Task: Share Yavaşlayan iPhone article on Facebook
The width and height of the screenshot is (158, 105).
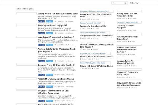Action: [x=41, y=45]
